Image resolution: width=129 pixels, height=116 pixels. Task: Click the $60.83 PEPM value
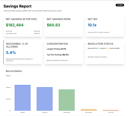53,25
